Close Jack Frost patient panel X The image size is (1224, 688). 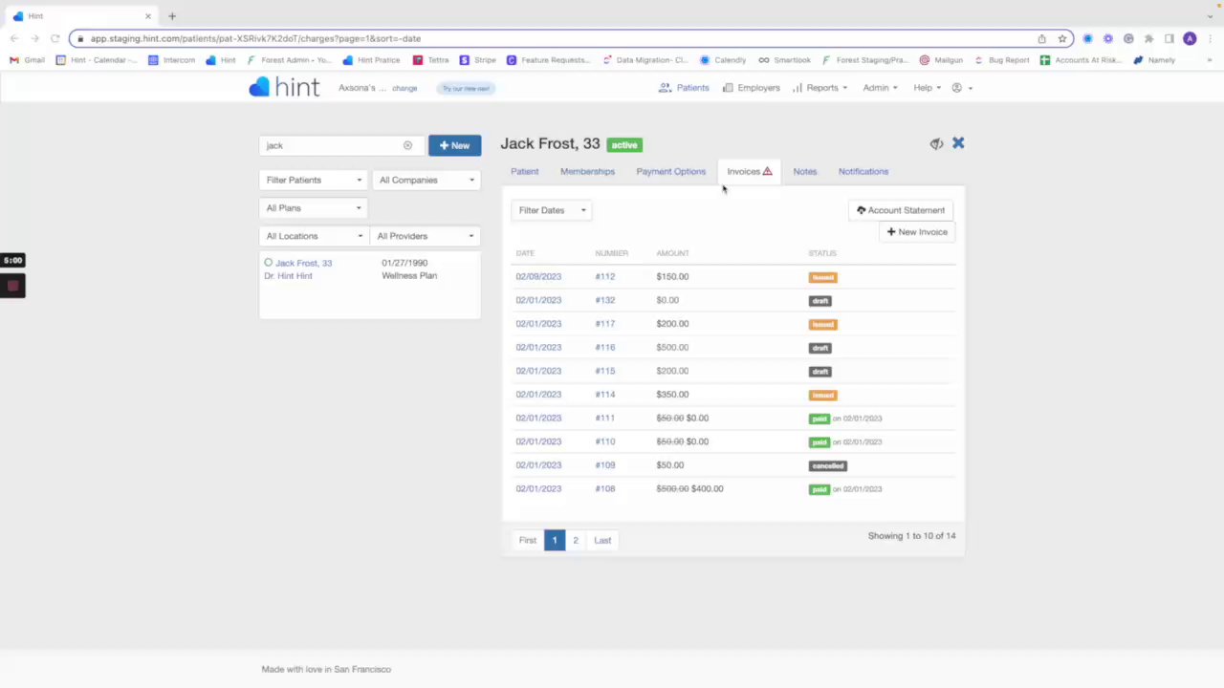958,143
